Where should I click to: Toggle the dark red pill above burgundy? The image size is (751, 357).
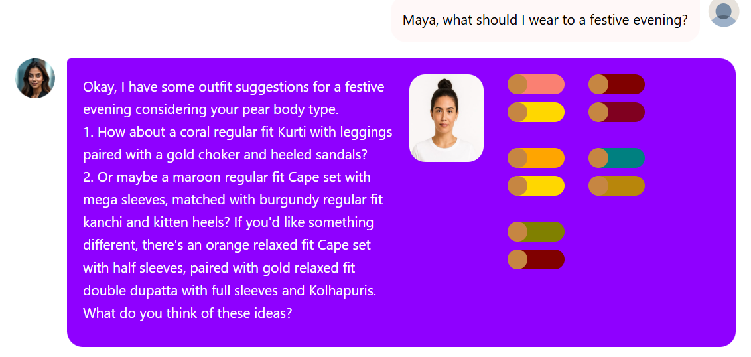(616, 84)
